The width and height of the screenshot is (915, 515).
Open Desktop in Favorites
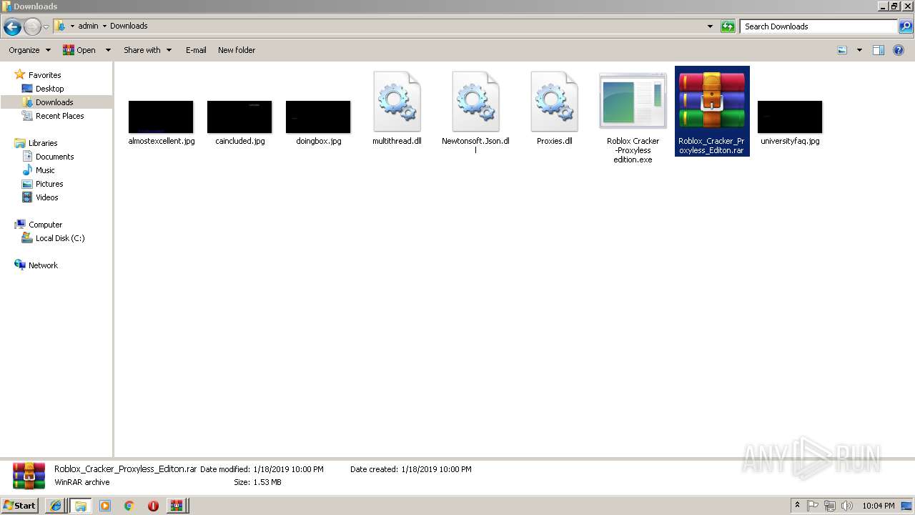point(49,89)
